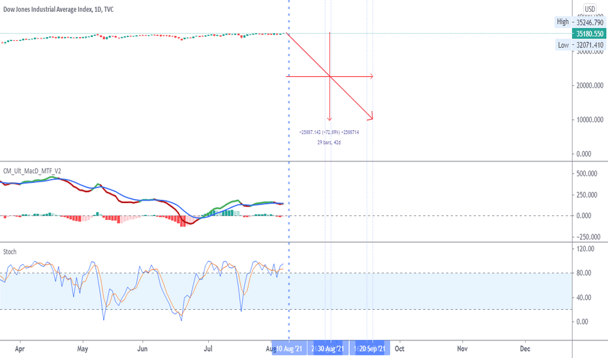Click the Dec label on time axis

[x=525, y=349]
